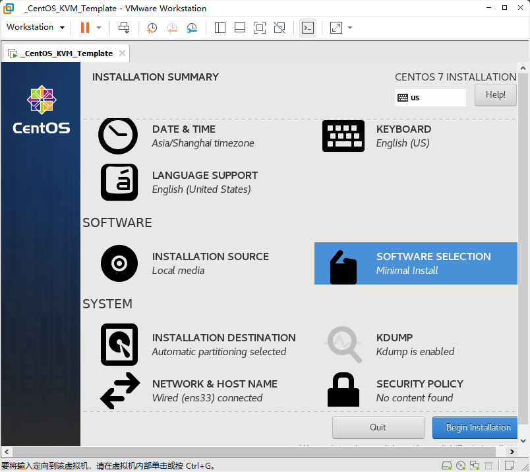Toggle the thumbnail bar icon
This screenshot has width=530, height=472.
pyautogui.click(x=240, y=28)
